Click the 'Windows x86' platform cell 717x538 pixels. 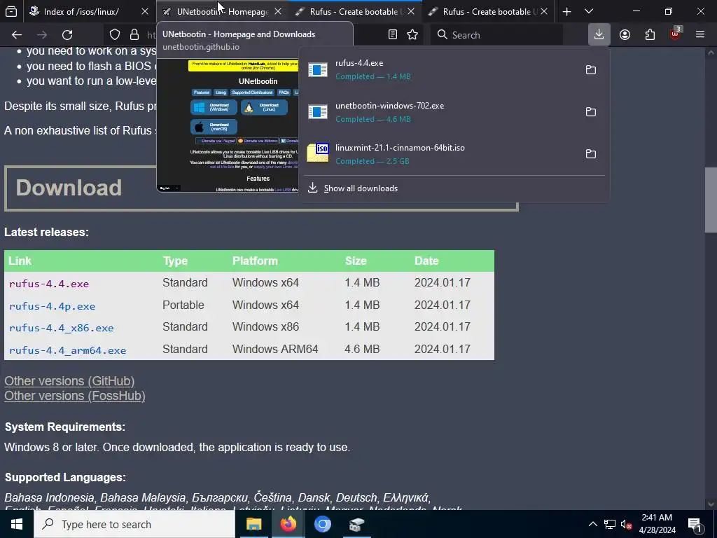point(265,326)
